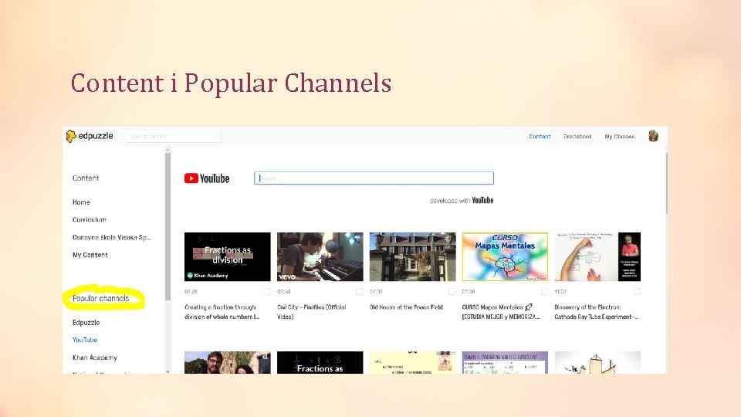
Task: Open My Content in sidebar
Action: [90, 255]
